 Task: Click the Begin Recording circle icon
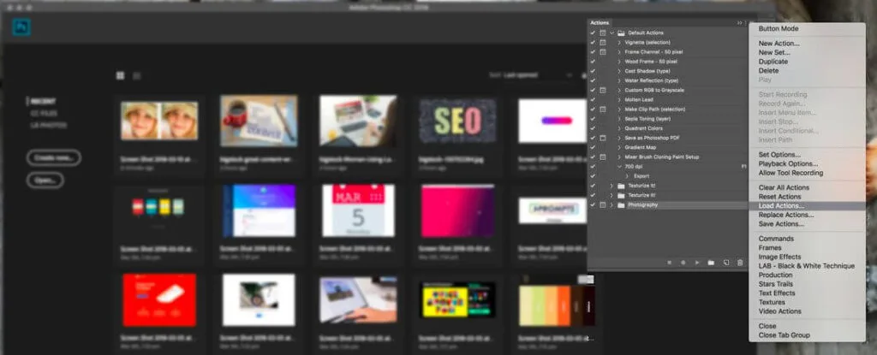coord(683,262)
